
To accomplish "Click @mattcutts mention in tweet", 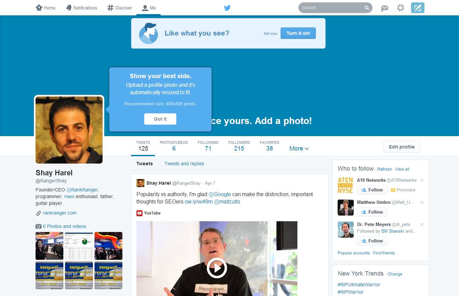I will [x=227, y=202].
